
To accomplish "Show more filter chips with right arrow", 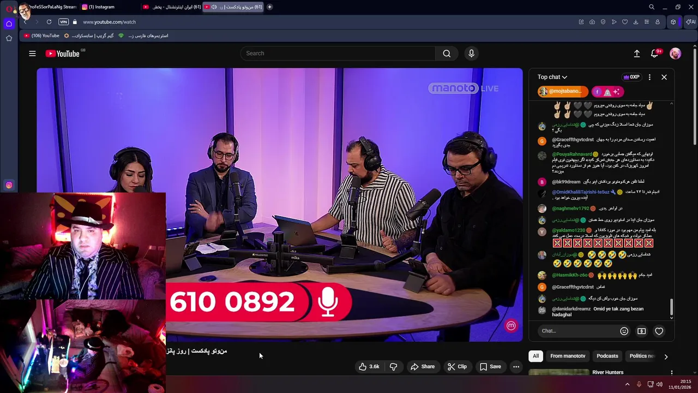I will tap(666, 356).
